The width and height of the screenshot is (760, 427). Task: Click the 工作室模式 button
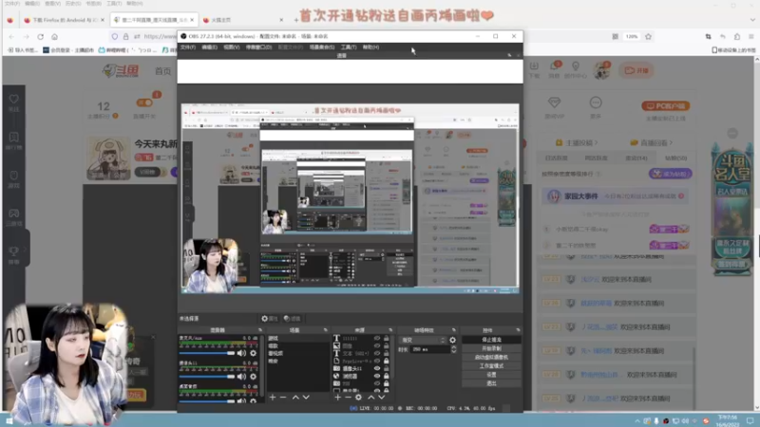pyautogui.click(x=491, y=366)
